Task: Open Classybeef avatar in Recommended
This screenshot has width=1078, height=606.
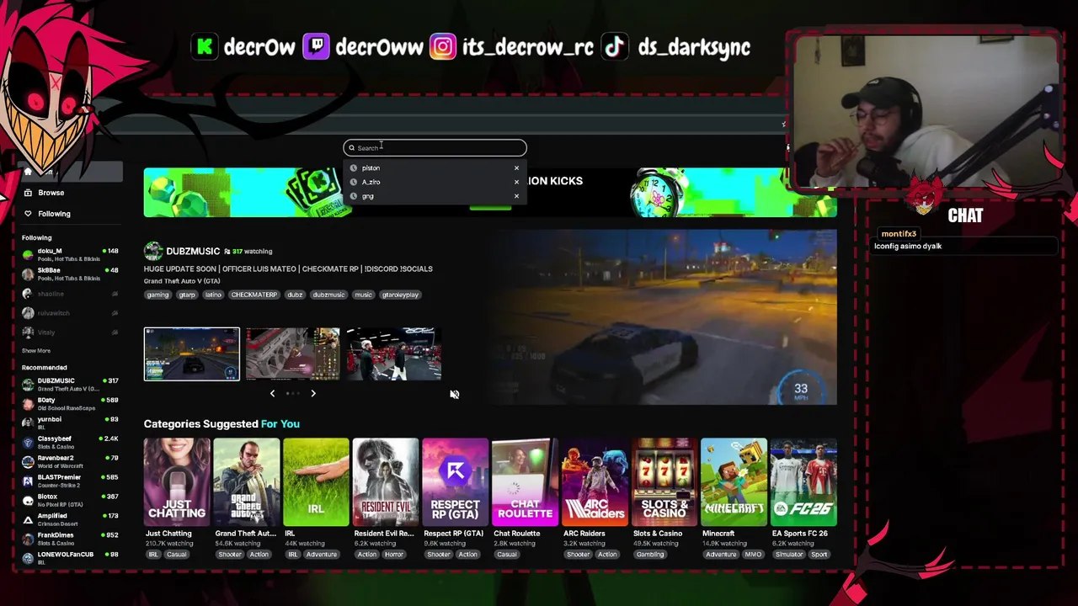Action: (28, 442)
